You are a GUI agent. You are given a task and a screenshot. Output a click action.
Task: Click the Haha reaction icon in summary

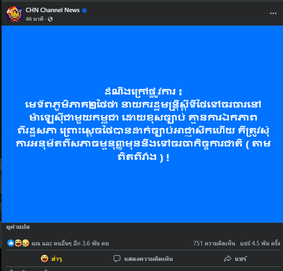(x=18, y=243)
